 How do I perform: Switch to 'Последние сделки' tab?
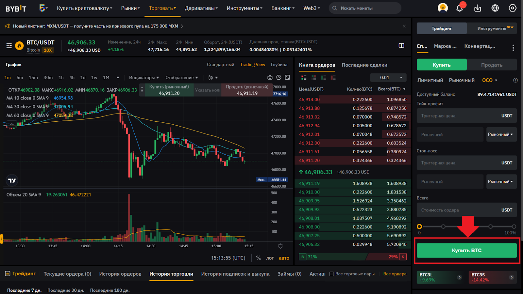click(x=364, y=65)
